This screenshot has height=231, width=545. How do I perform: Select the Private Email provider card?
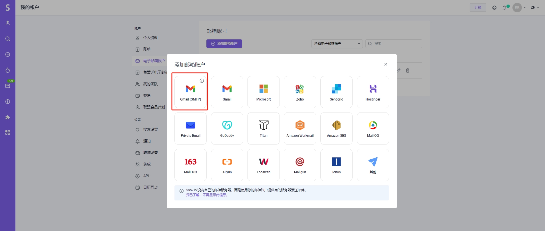pos(190,128)
